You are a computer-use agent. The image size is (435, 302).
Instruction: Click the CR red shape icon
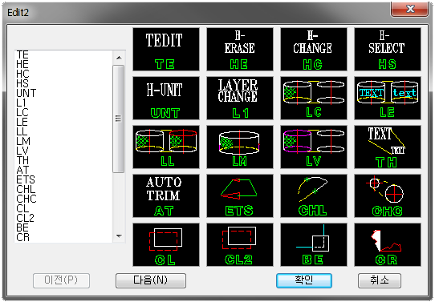(x=388, y=244)
